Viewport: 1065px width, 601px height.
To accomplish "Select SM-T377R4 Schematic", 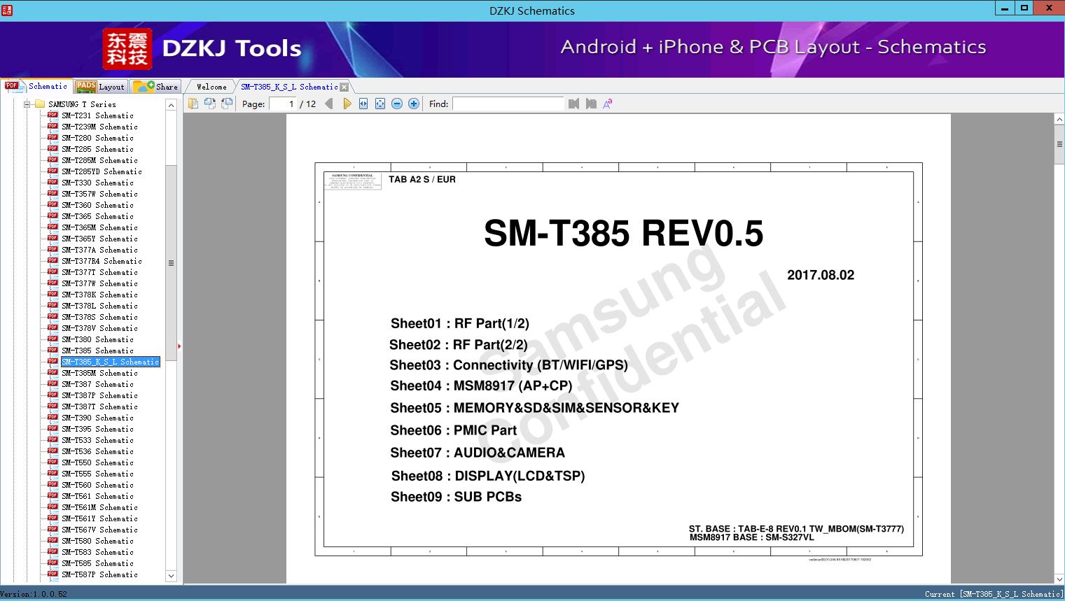I will click(102, 261).
